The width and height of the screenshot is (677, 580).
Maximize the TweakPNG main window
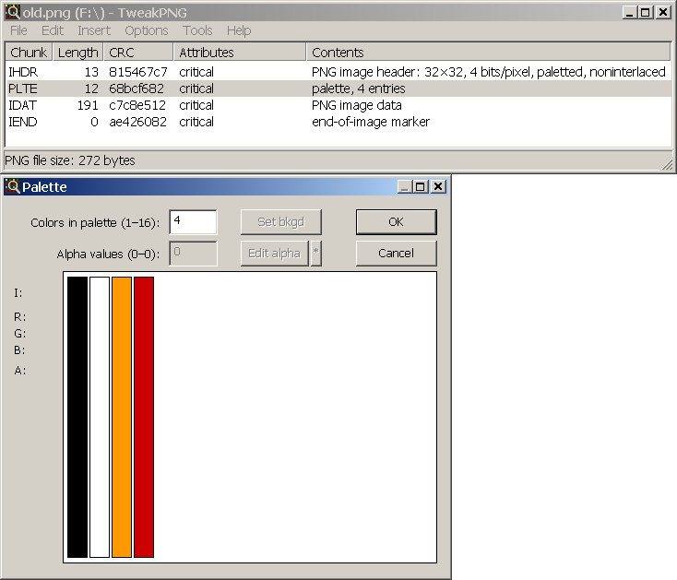pos(645,13)
